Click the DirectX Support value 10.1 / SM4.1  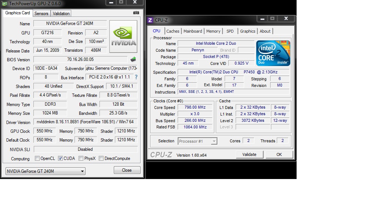pyautogui.click(x=121, y=86)
